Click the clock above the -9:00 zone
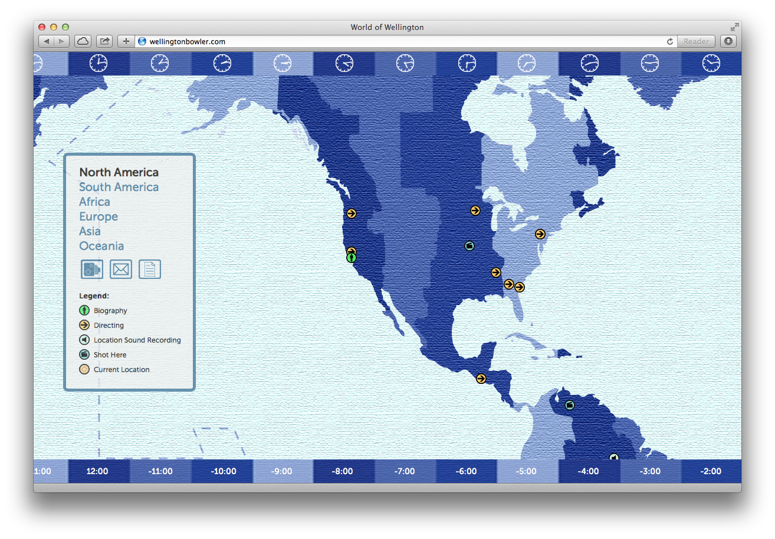Screen dimensions: 775x539 coord(283,63)
